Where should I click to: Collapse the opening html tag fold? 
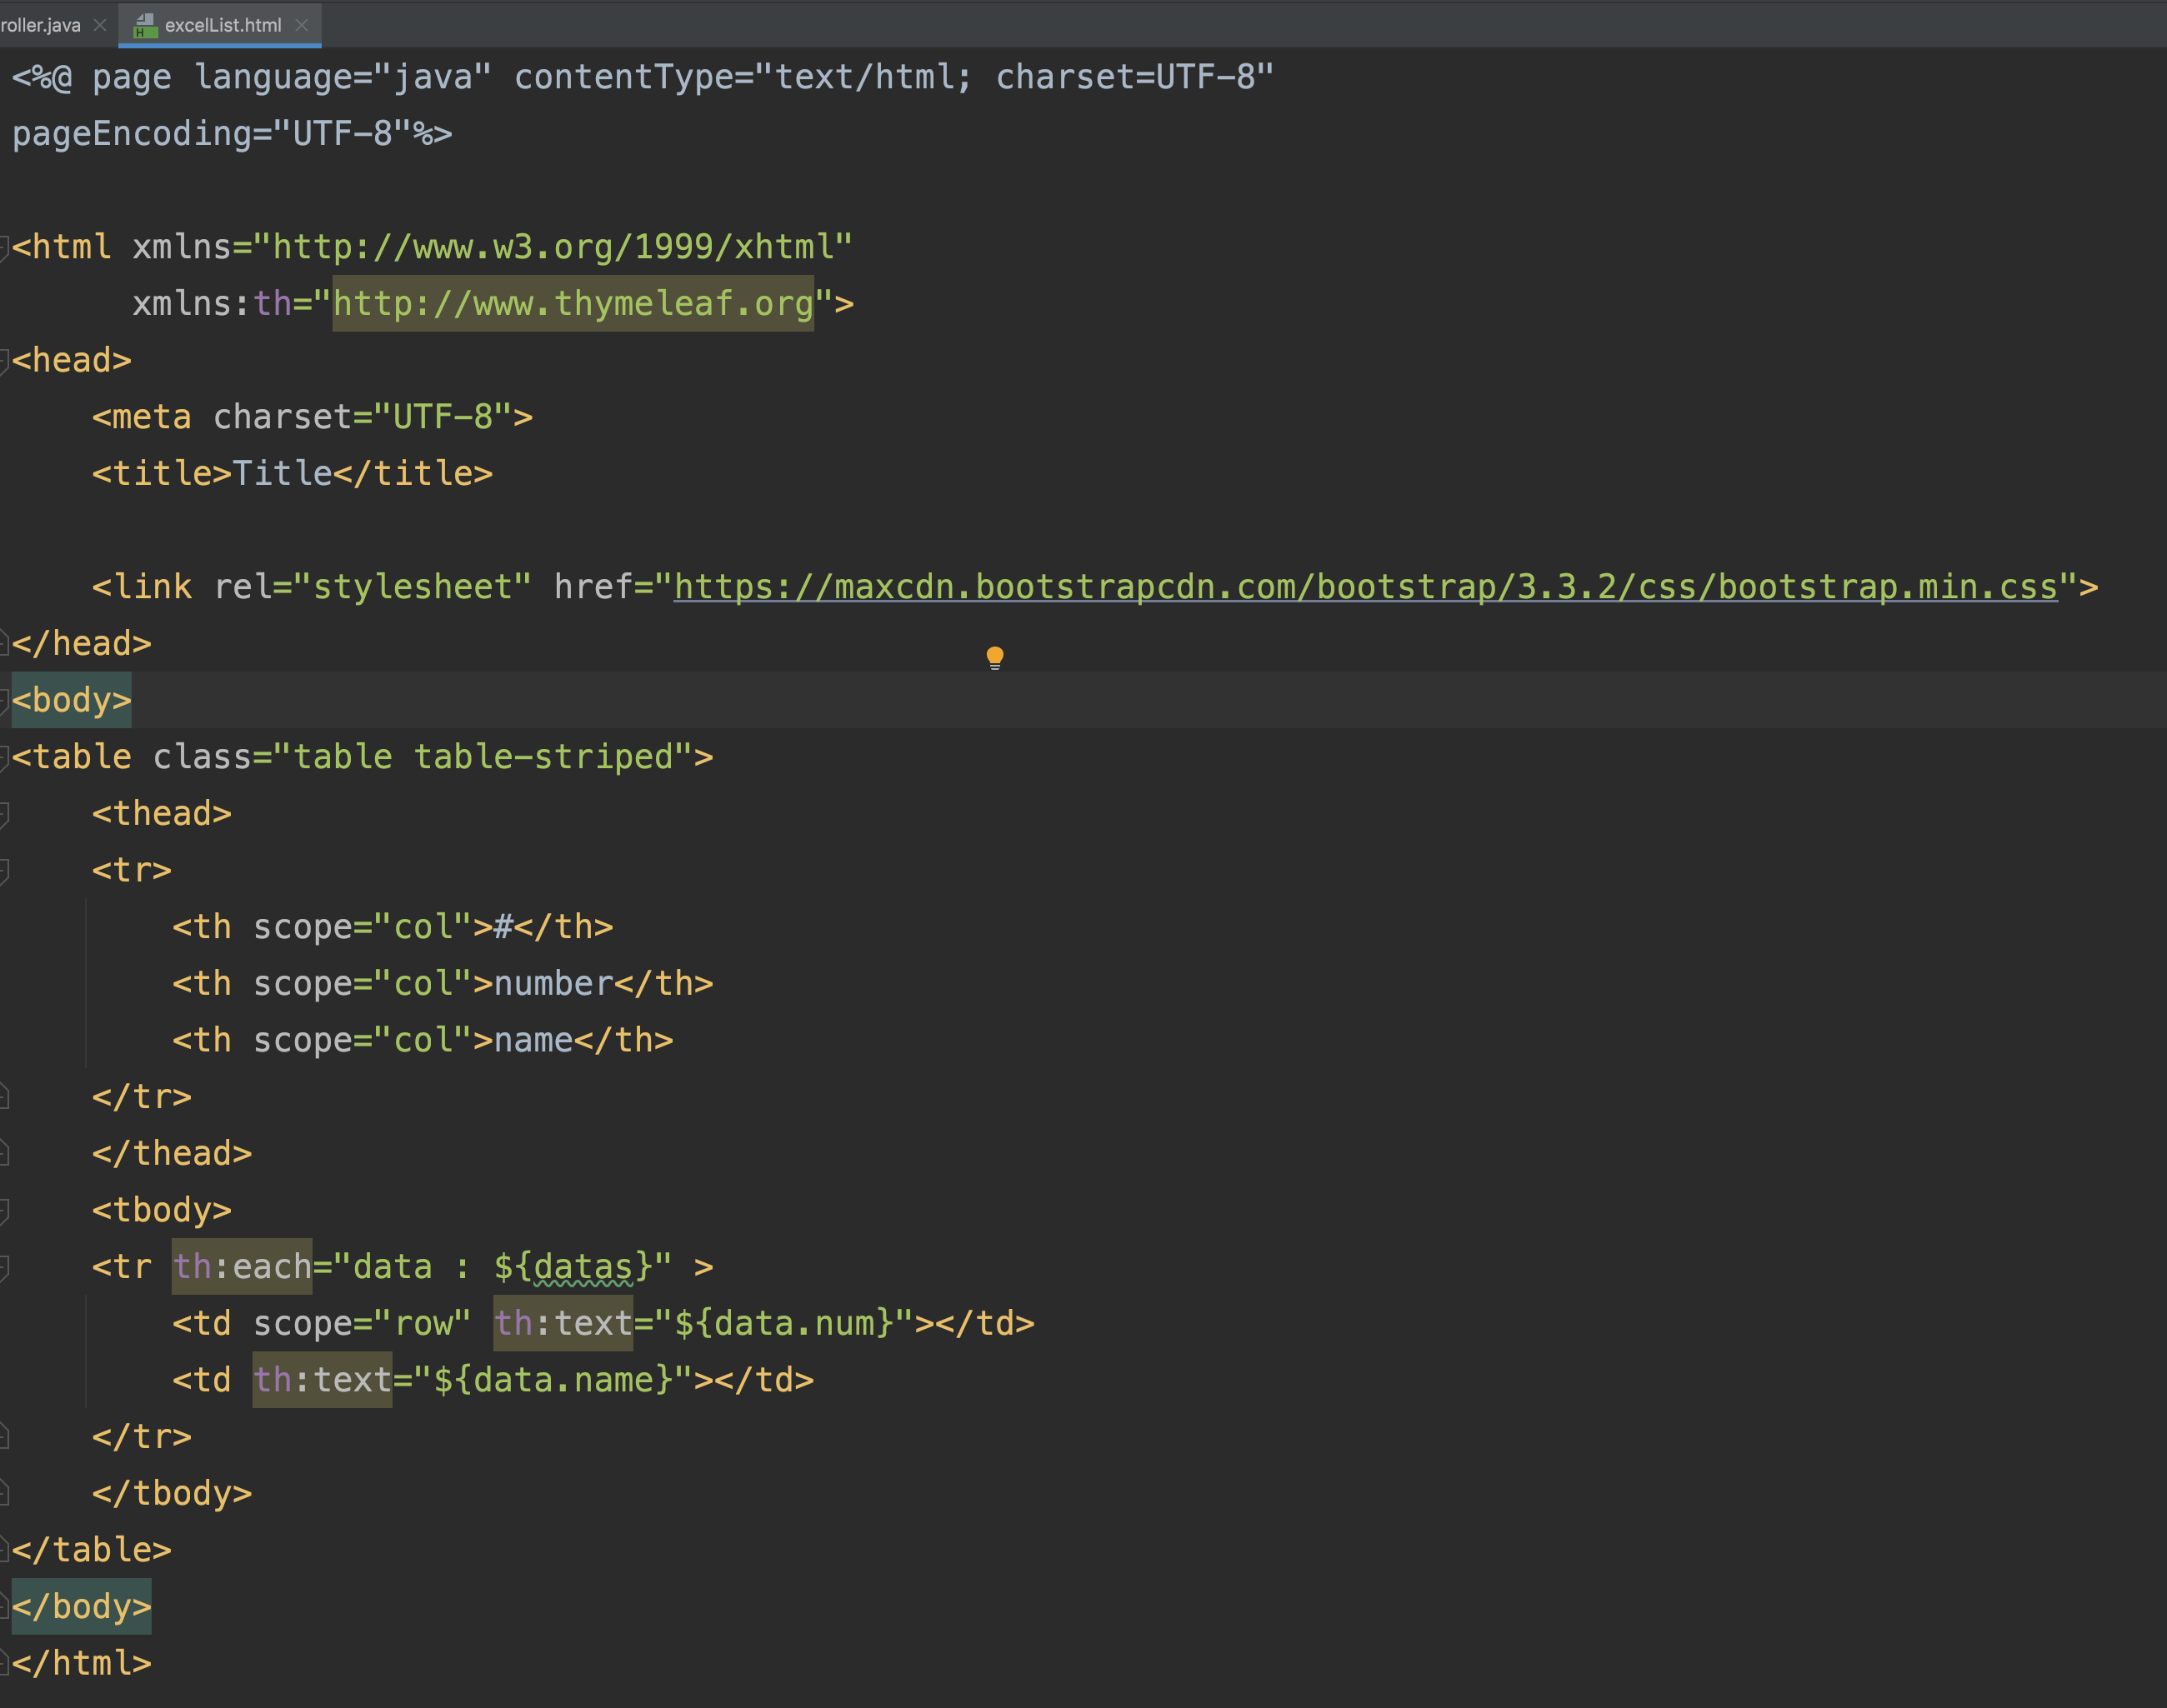[x=4, y=247]
